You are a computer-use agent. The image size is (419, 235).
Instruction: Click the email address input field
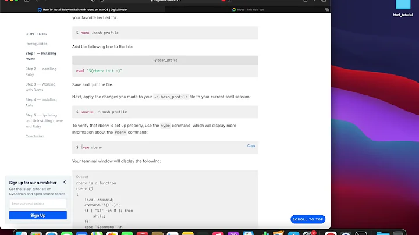(38, 204)
